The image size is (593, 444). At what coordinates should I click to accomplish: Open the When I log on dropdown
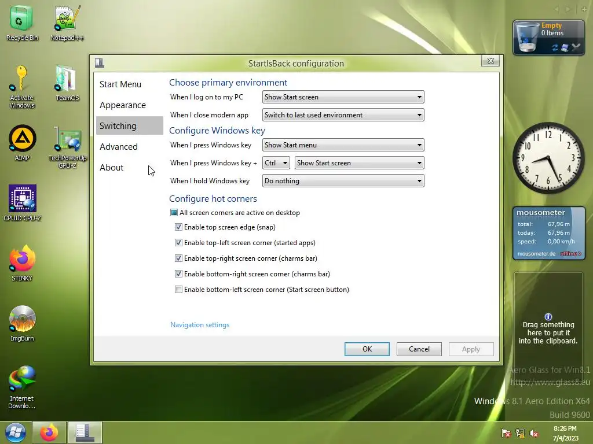click(343, 97)
